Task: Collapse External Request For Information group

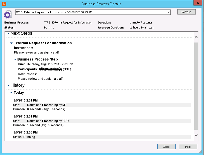Action: click(x=11, y=43)
